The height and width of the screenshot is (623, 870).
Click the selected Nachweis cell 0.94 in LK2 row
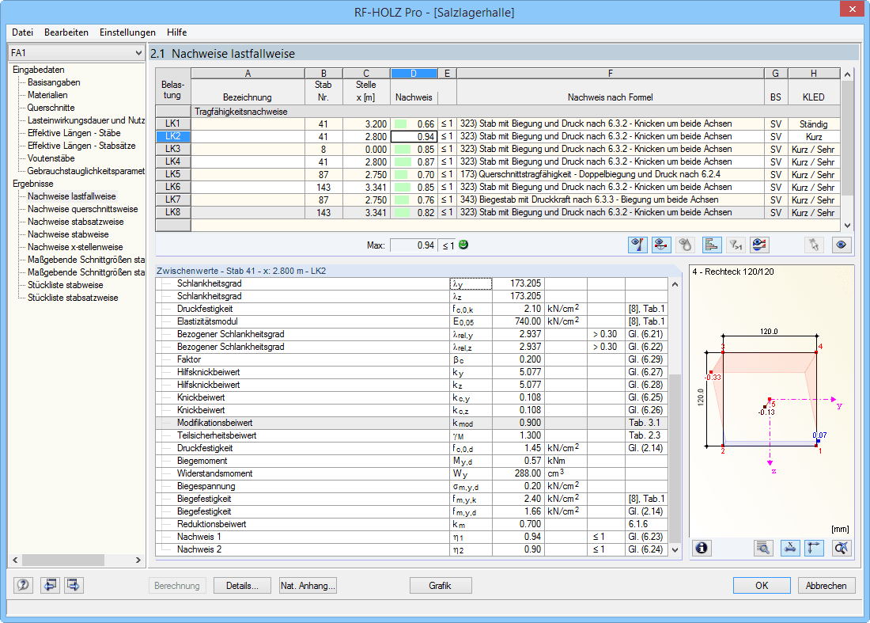(x=414, y=137)
